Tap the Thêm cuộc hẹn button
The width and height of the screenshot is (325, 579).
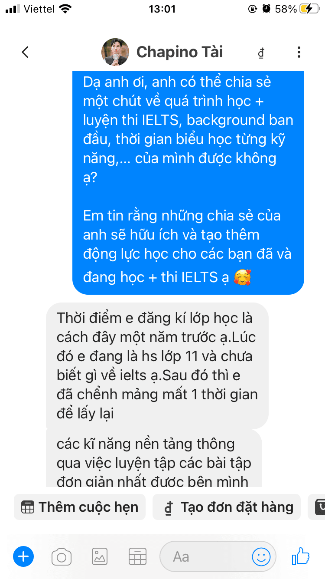point(80,507)
